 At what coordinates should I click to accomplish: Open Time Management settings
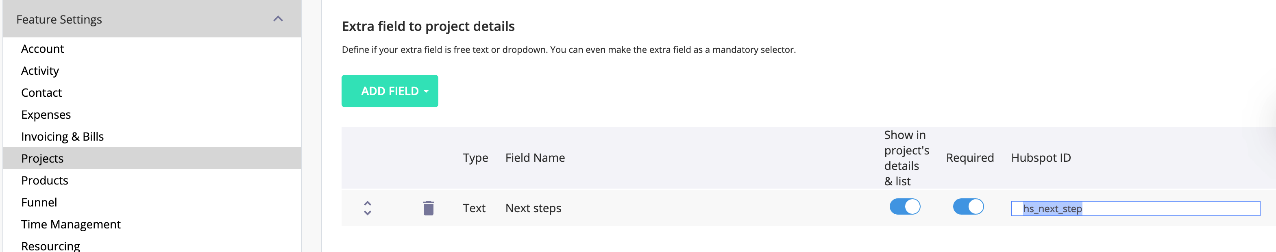[x=71, y=224]
